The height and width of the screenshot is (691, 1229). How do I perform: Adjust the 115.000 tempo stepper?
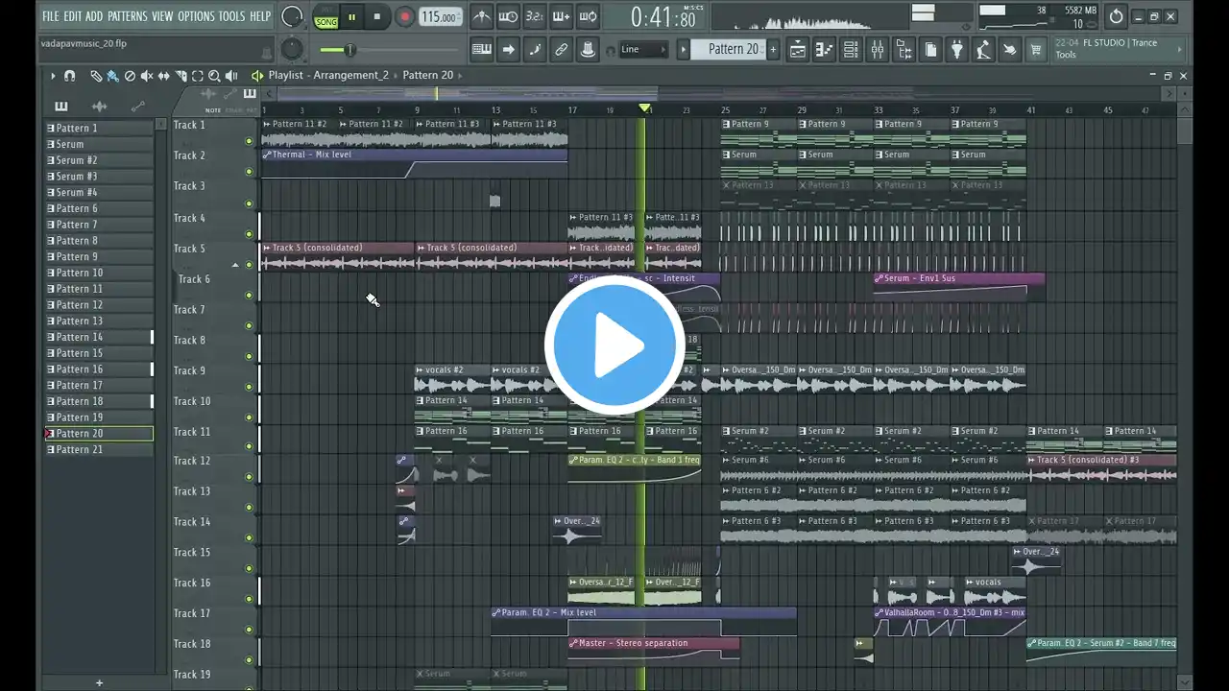pos(440,16)
